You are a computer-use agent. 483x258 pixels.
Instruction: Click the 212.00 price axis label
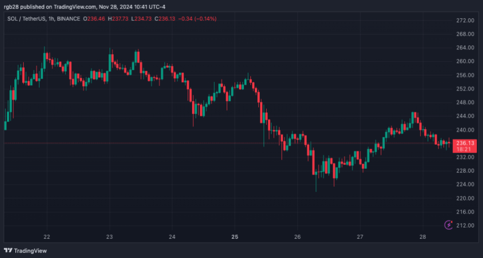(x=465, y=226)
